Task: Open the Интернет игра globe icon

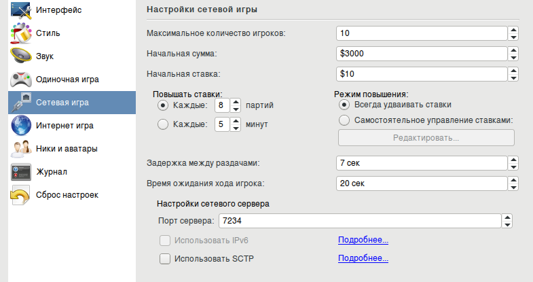Action: pos(21,126)
